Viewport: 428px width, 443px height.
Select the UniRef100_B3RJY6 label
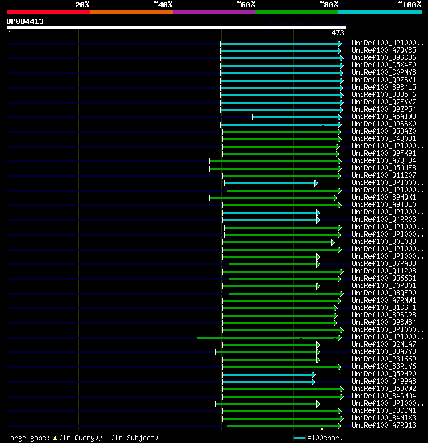click(384, 366)
